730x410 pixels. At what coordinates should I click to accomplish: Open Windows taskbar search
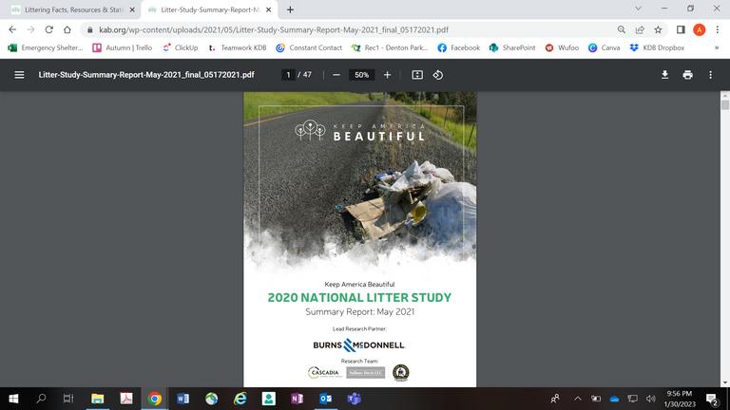point(41,399)
